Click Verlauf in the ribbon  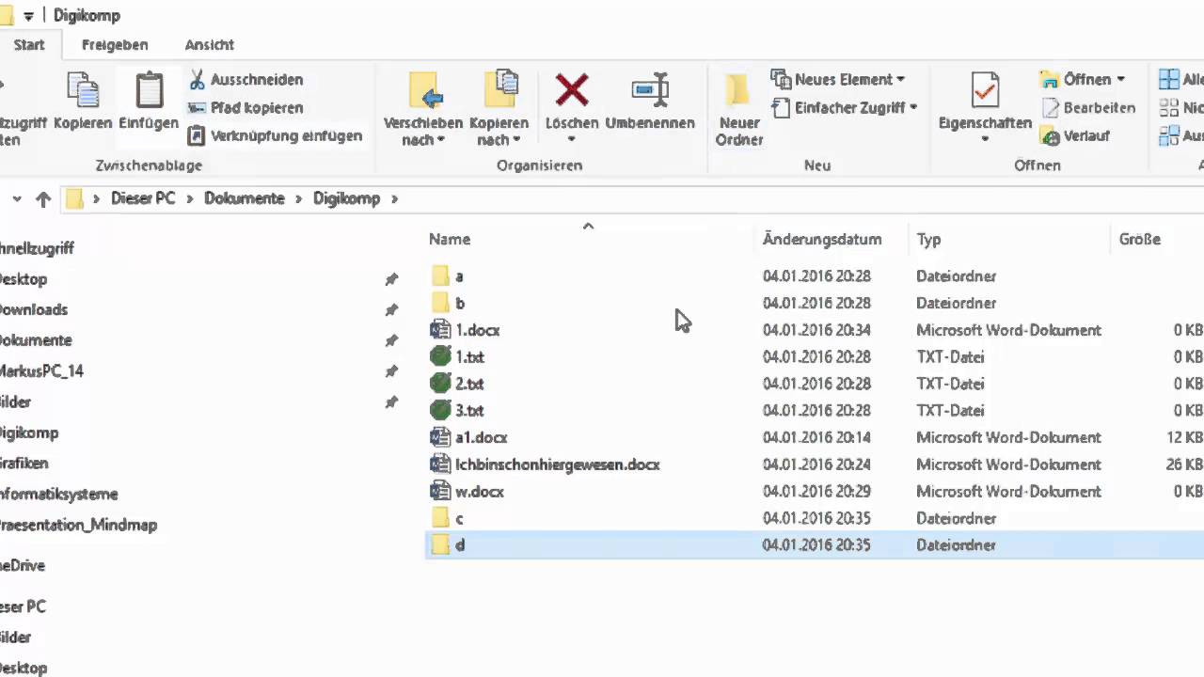(x=1075, y=135)
